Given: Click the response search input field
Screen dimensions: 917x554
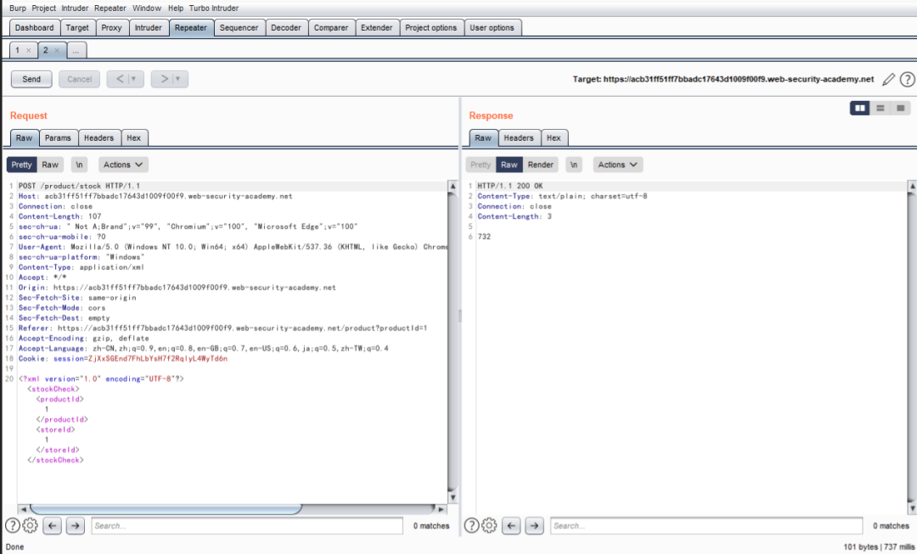Looking at the screenshot, I should click(x=706, y=526).
